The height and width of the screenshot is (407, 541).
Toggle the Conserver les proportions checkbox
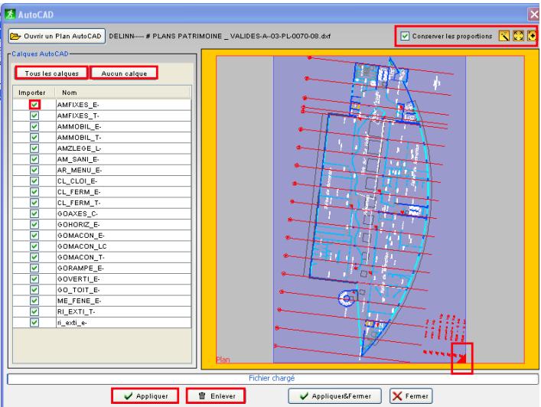tap(405, 36)
